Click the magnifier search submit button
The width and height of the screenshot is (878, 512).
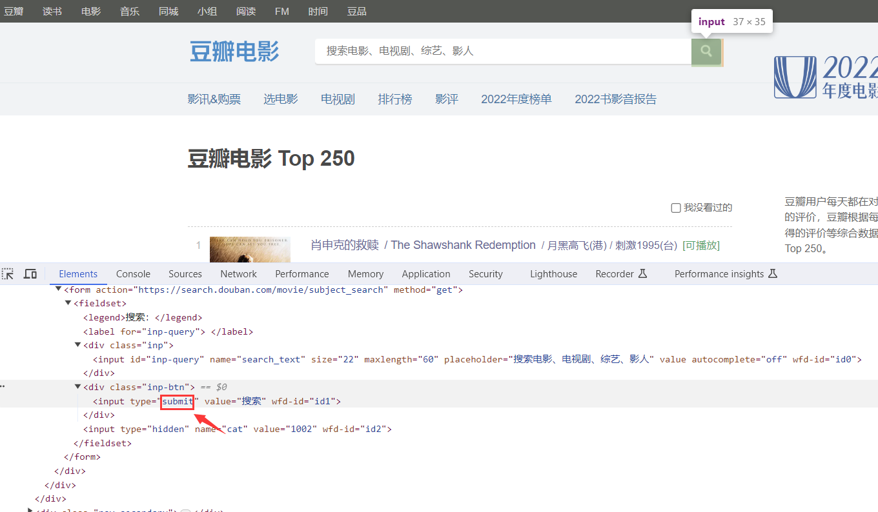pos(706,52)
